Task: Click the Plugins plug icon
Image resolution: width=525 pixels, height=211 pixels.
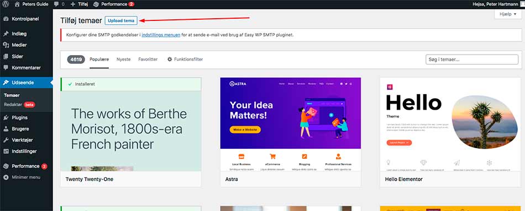Action: click(x=6, y=117)
